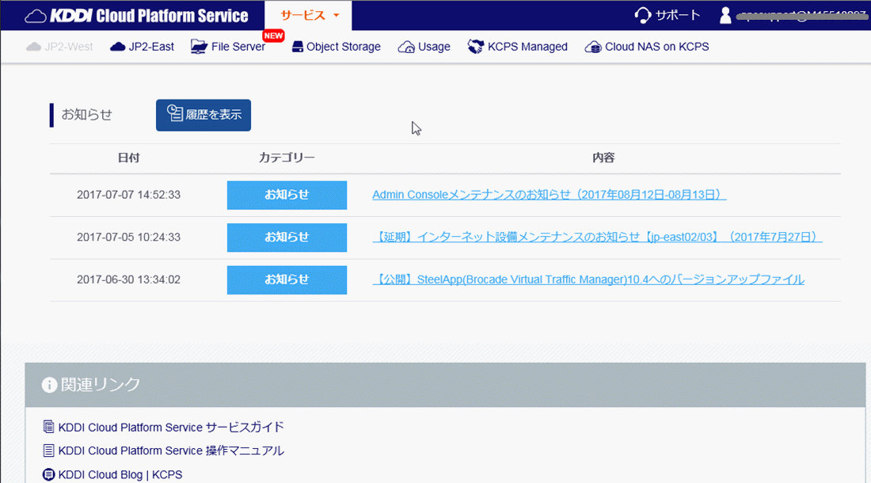Click お知らせ category badge for 2017-07-05

coord(287,237)
